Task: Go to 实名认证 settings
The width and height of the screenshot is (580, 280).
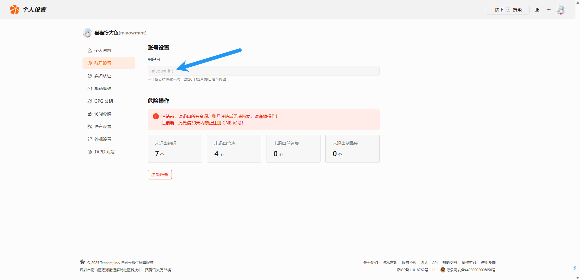Action: click(103, 76)
